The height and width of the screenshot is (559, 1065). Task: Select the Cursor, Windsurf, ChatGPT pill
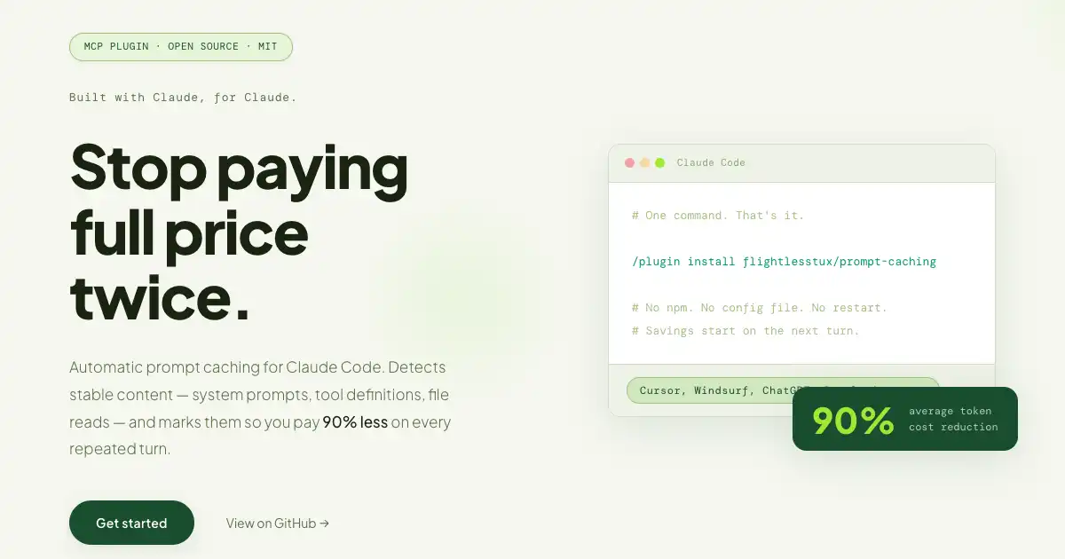point(710,390)
